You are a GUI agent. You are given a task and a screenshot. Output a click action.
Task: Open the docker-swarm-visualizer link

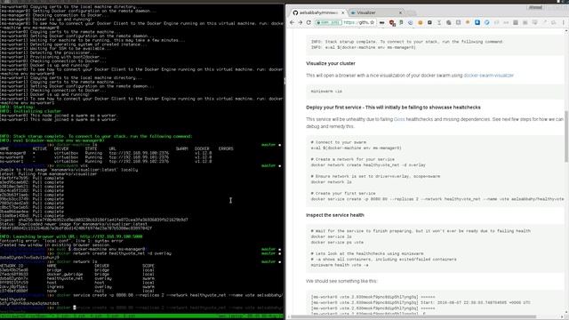point(488,76)
